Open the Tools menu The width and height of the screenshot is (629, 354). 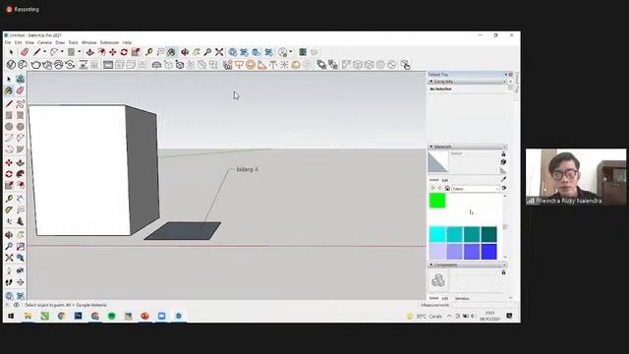[73, 42]
